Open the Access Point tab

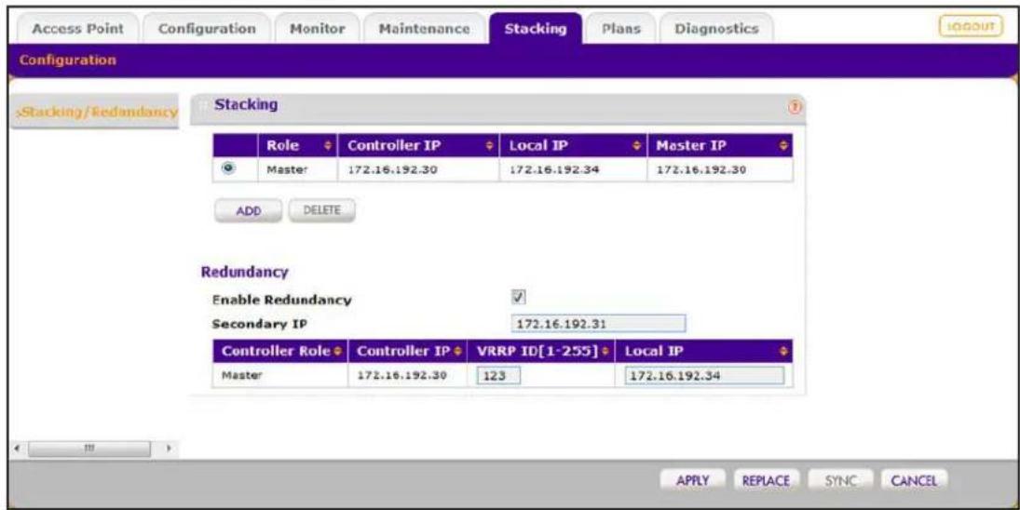coord(77,29)
